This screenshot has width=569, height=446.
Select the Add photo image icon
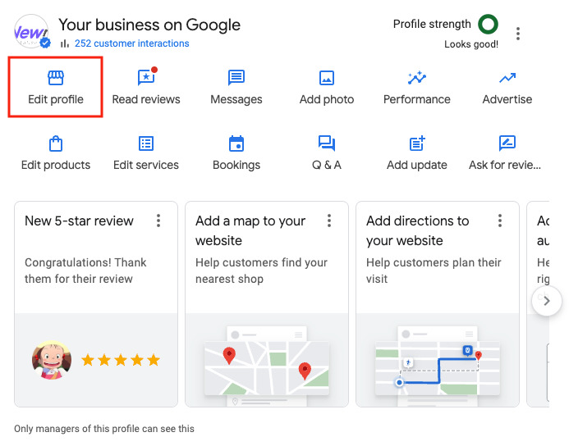pos(327,78)
